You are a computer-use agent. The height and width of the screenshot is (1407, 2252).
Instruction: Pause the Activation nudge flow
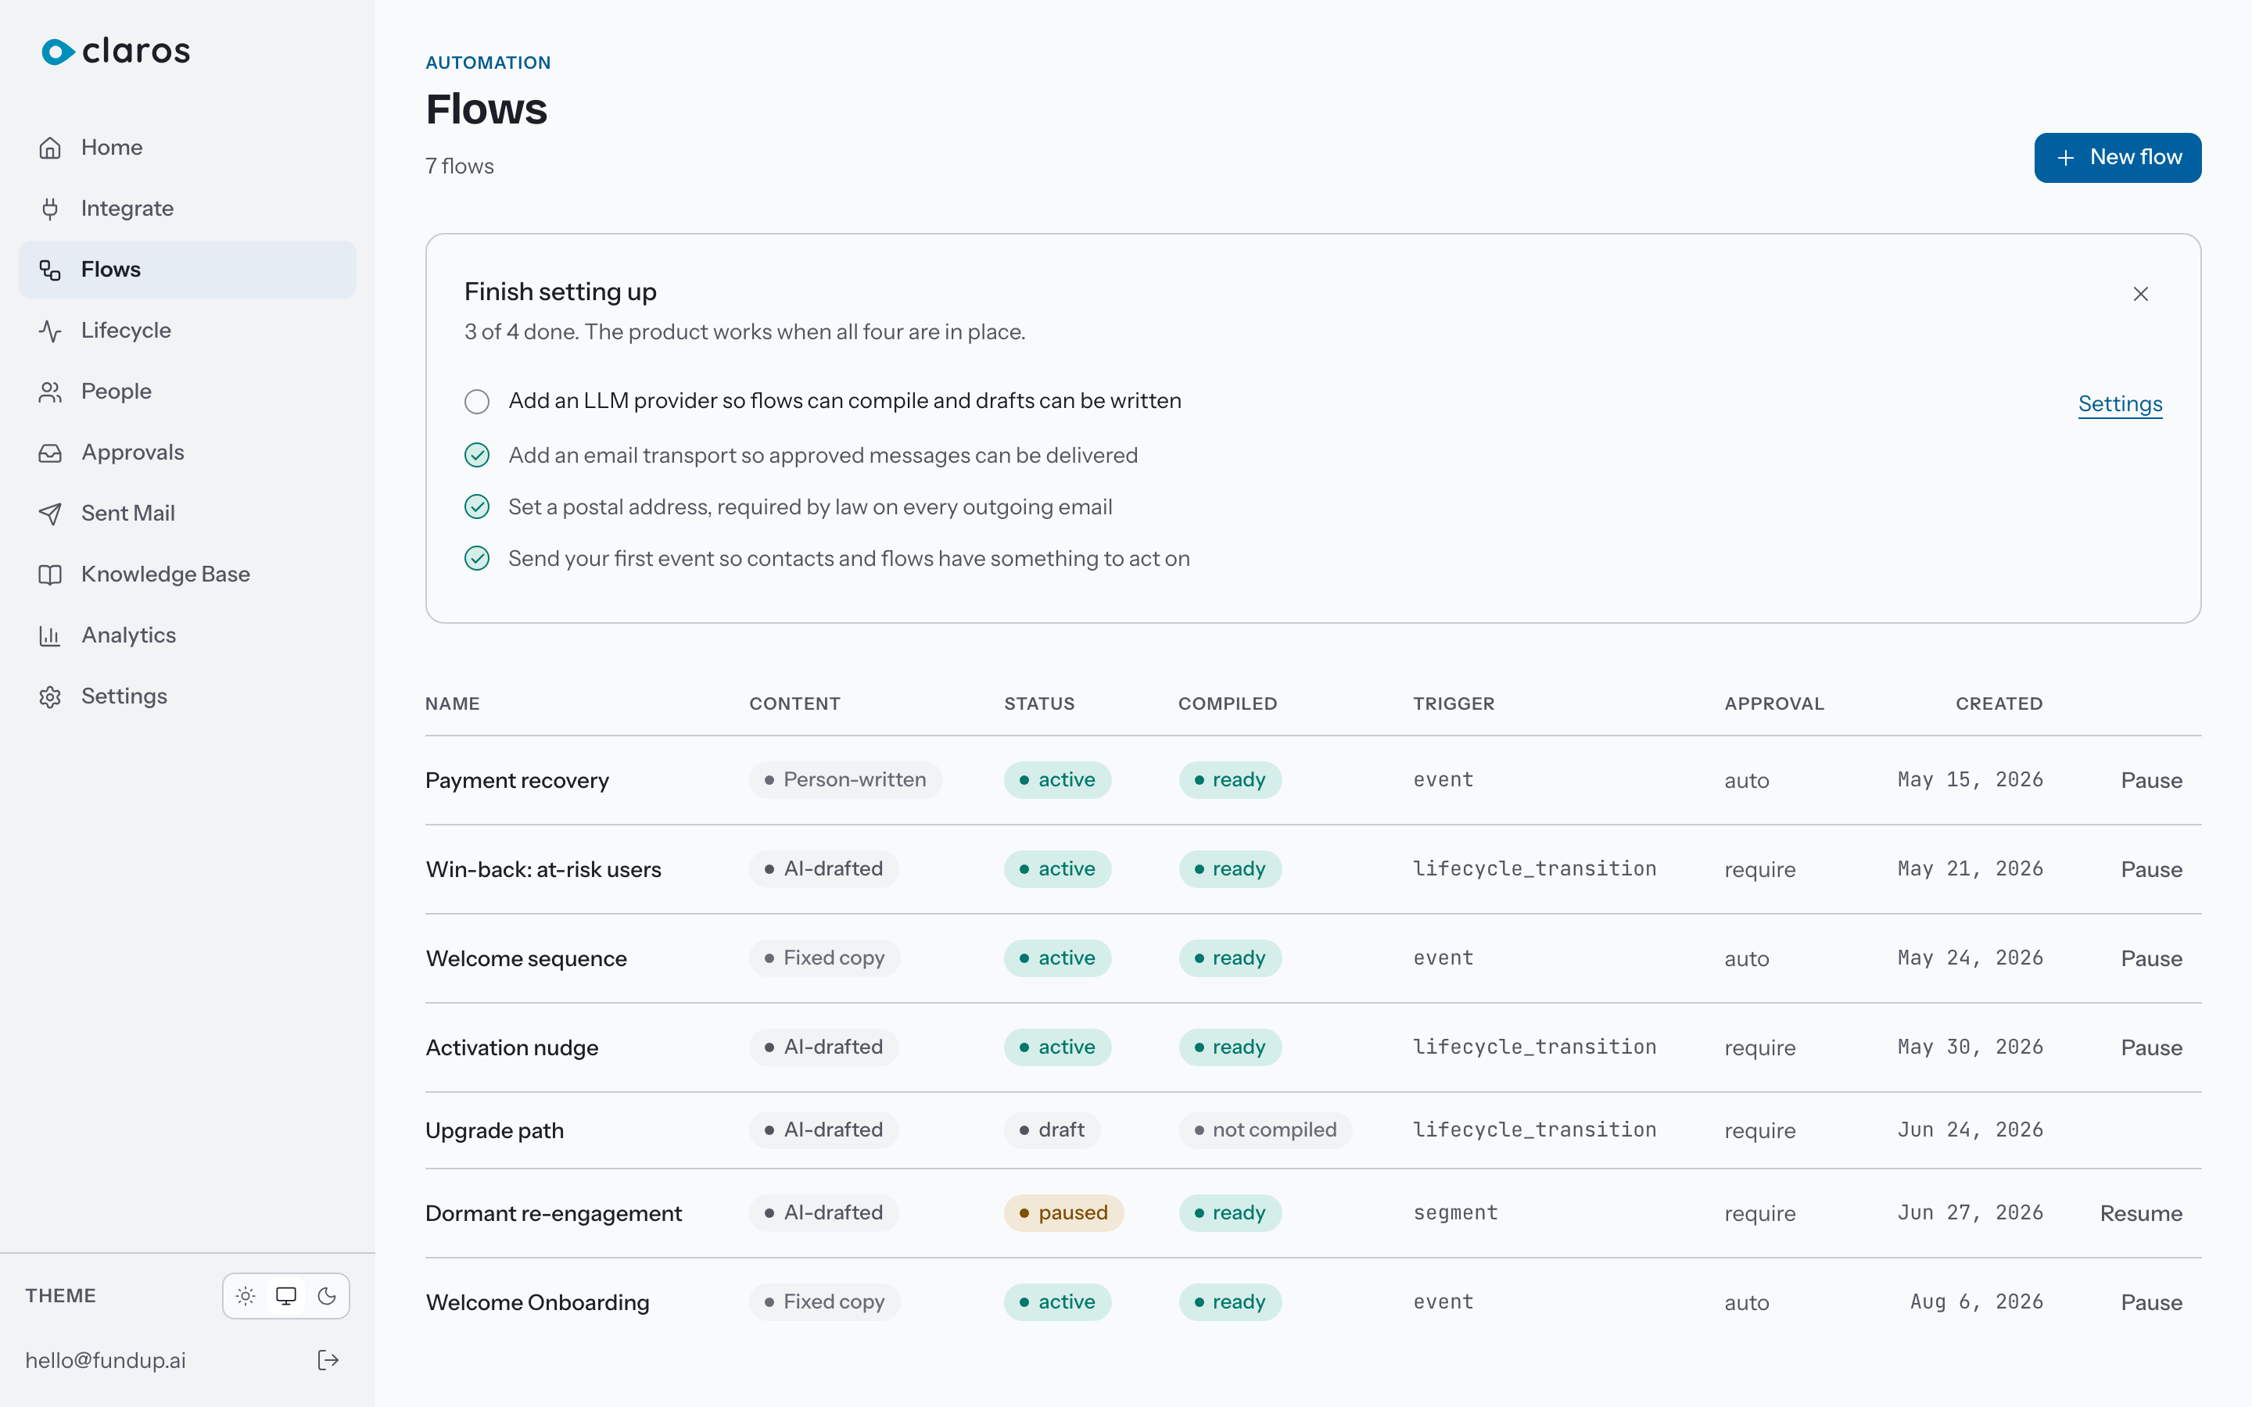click(2151, 1047)
